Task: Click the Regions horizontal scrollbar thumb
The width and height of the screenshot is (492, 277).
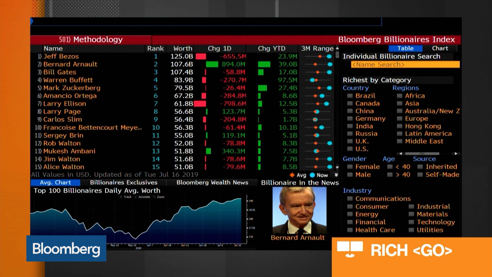Action: click(x=422, y=154)
